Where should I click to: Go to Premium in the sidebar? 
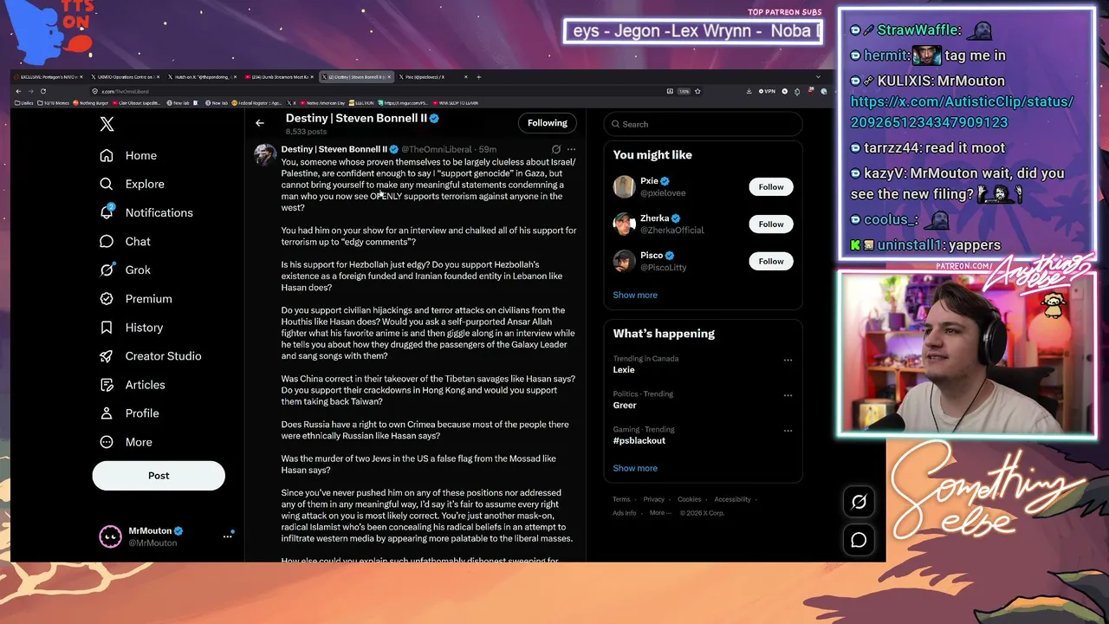136,298
